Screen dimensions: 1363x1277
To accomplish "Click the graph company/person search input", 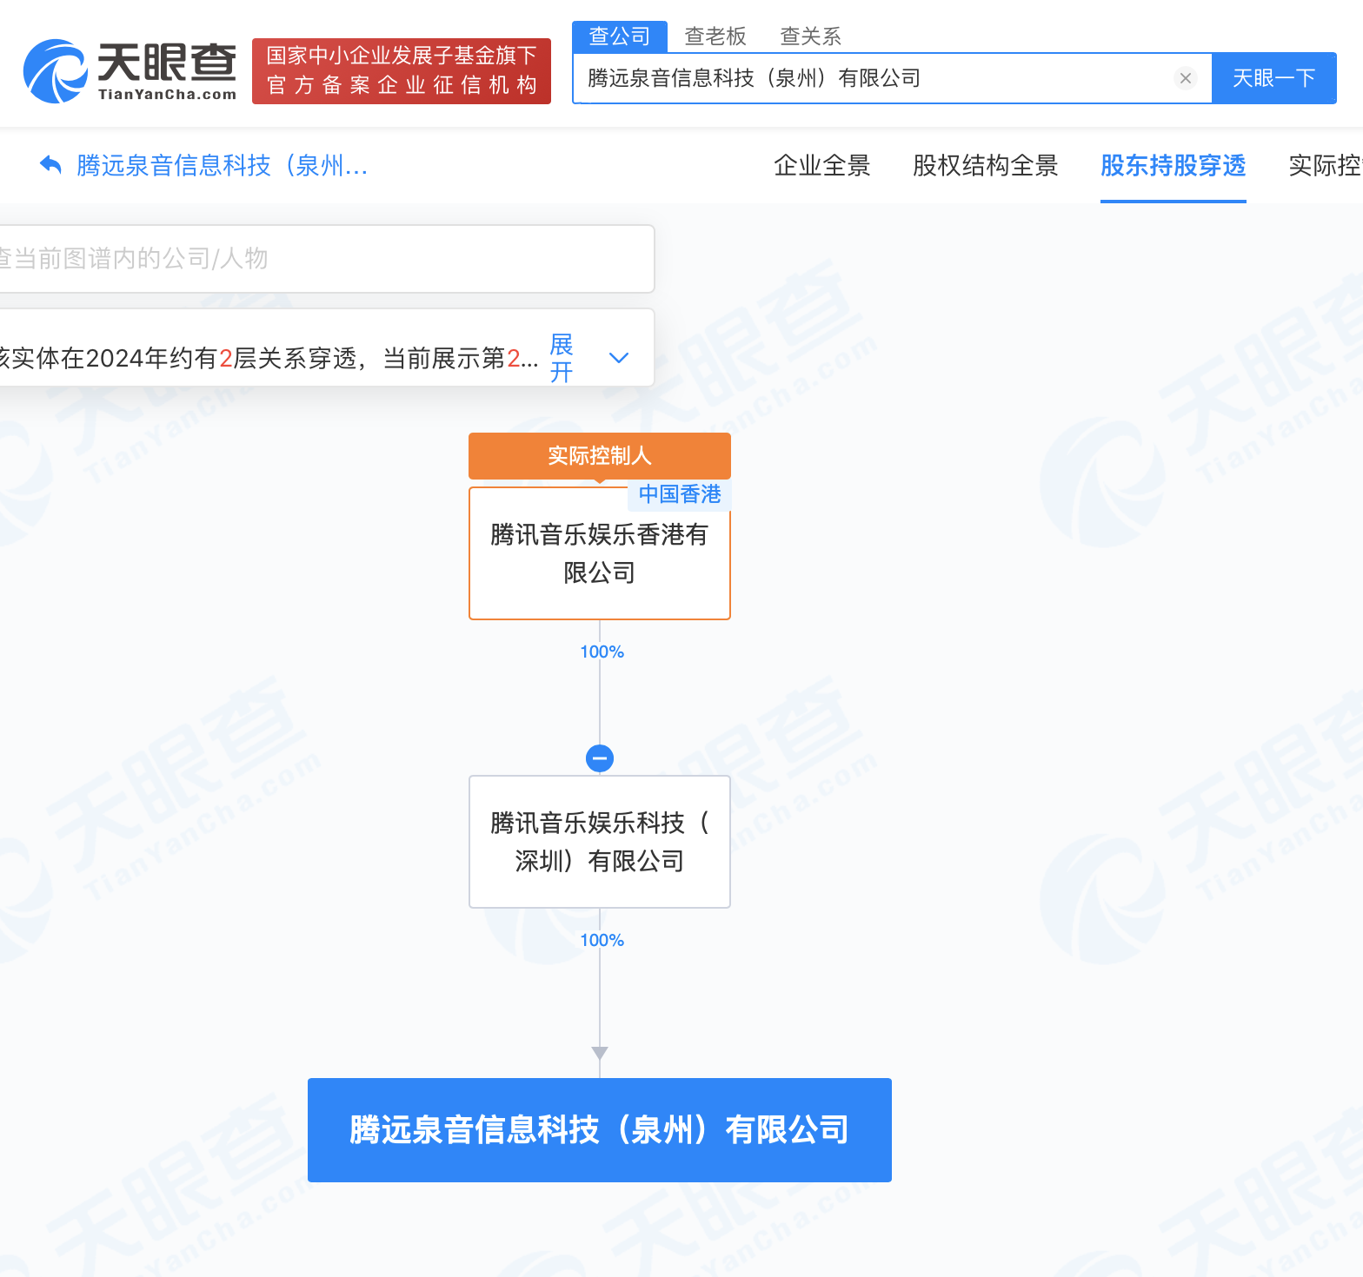I will click(326, 259).
